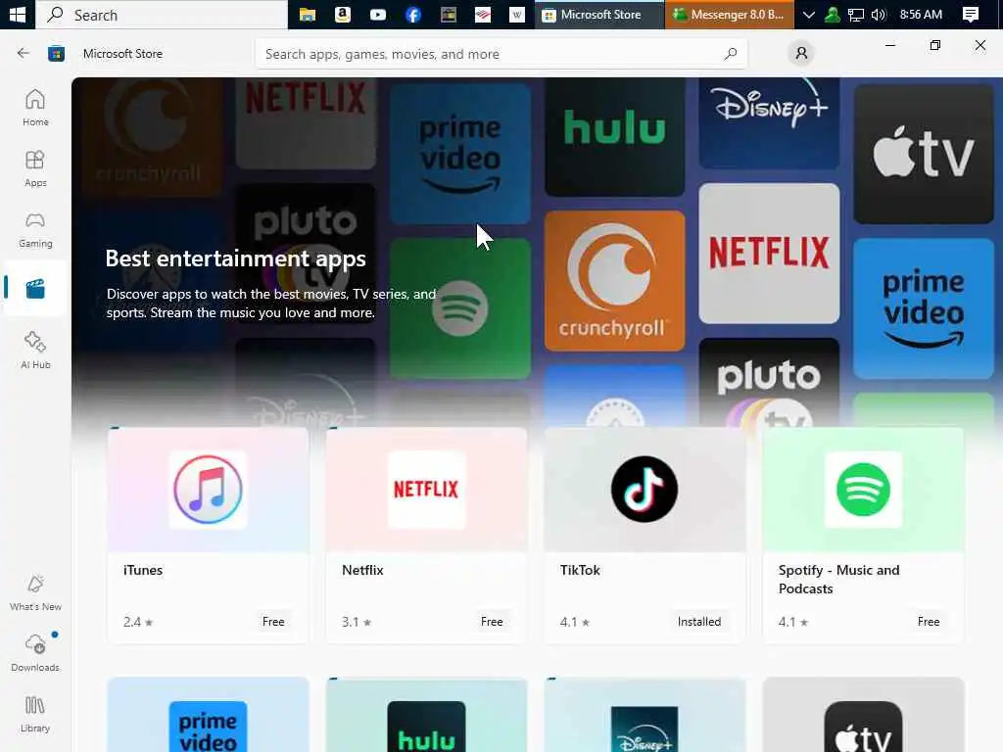Open the user account profile icon
Image resolution: width=1003 pixels, height=752 pixels.
801,53
